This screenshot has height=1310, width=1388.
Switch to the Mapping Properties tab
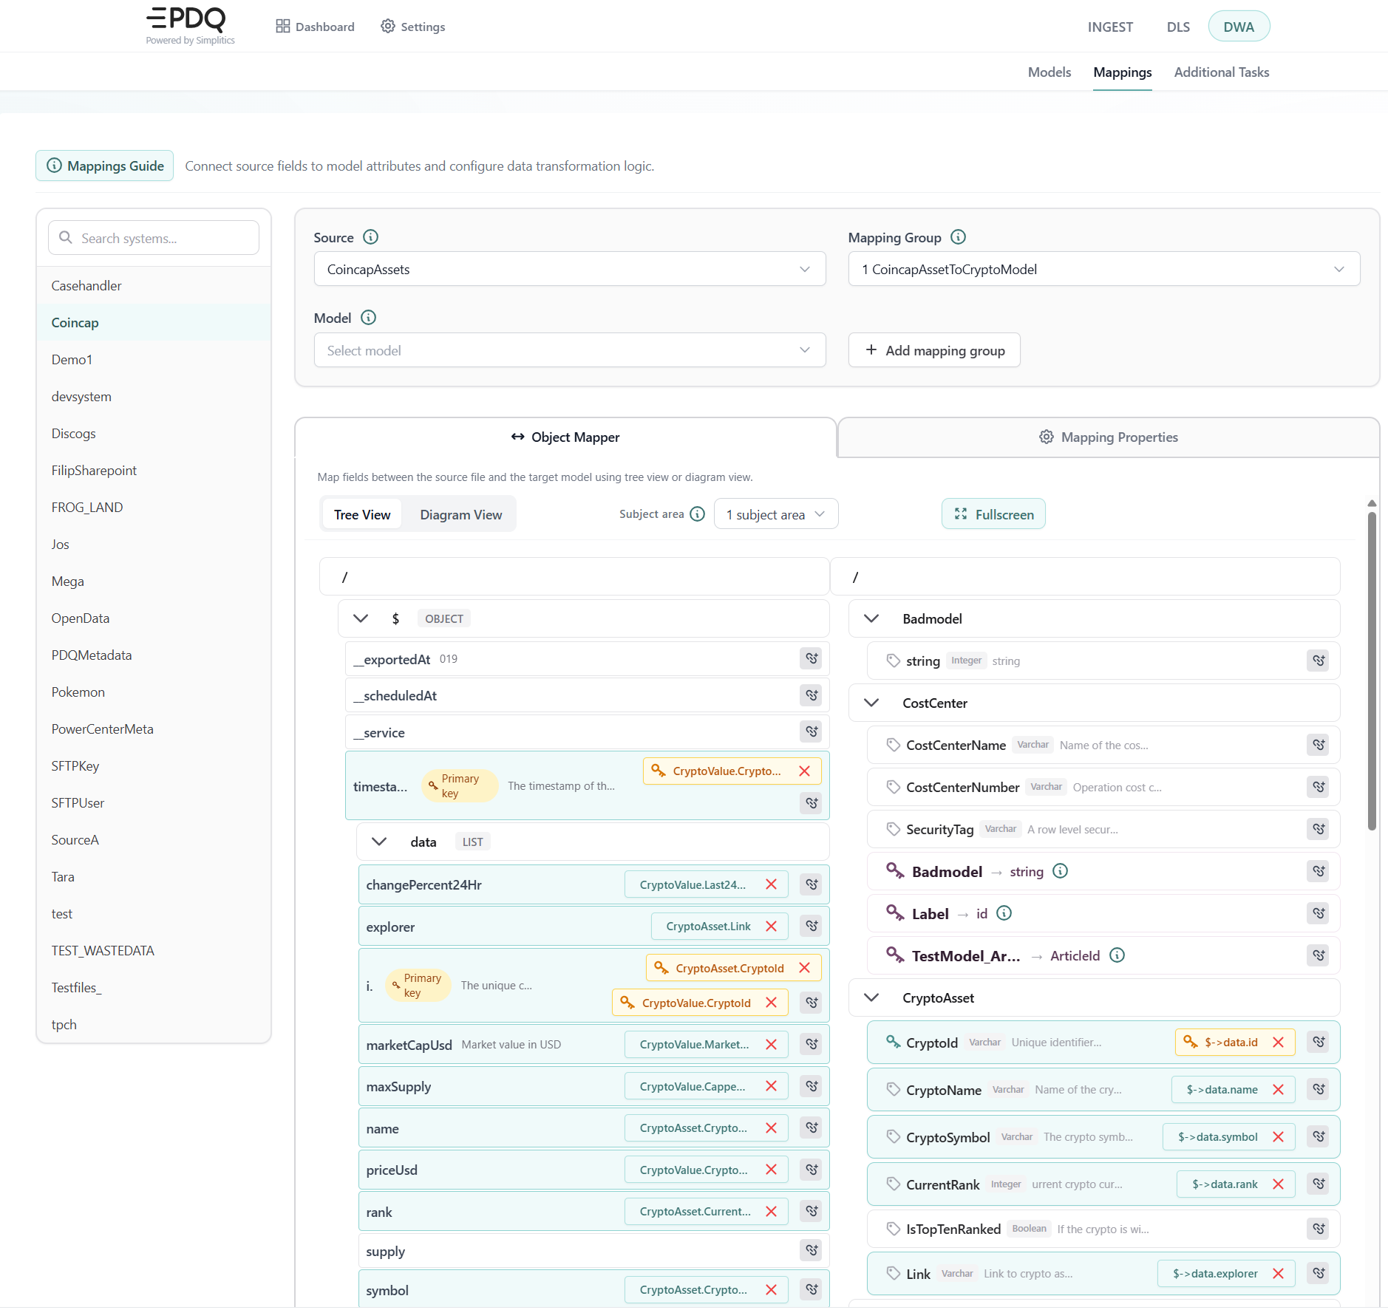tap(1109, 437)
